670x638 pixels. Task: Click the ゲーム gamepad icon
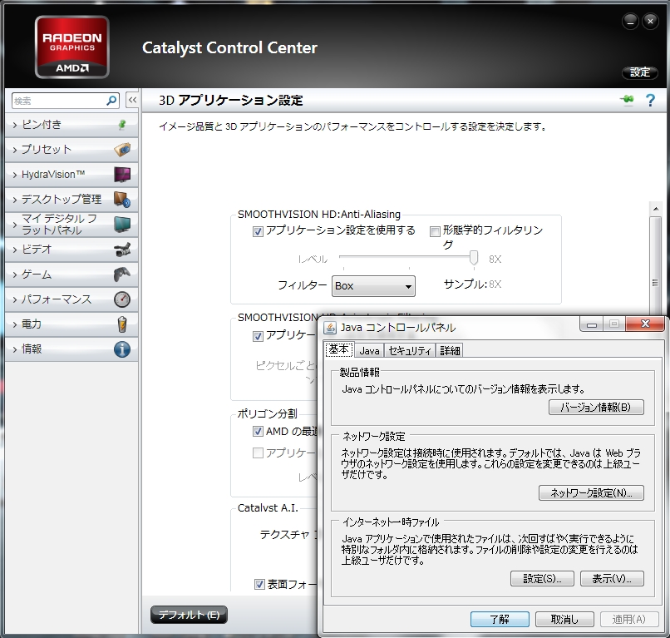123,274
